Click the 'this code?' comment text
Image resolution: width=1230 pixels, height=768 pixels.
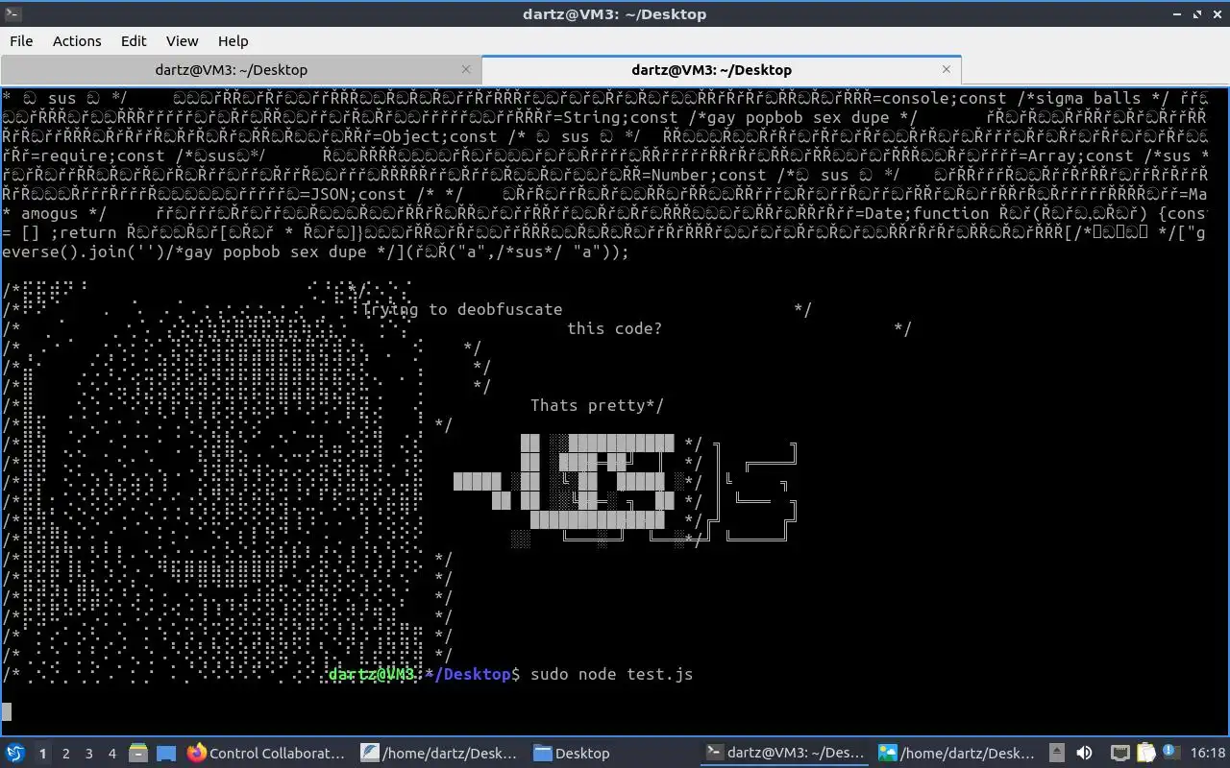(614, 328)
